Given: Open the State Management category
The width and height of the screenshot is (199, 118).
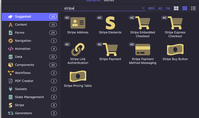Looking at the screenshot, I should pos(30,97).
